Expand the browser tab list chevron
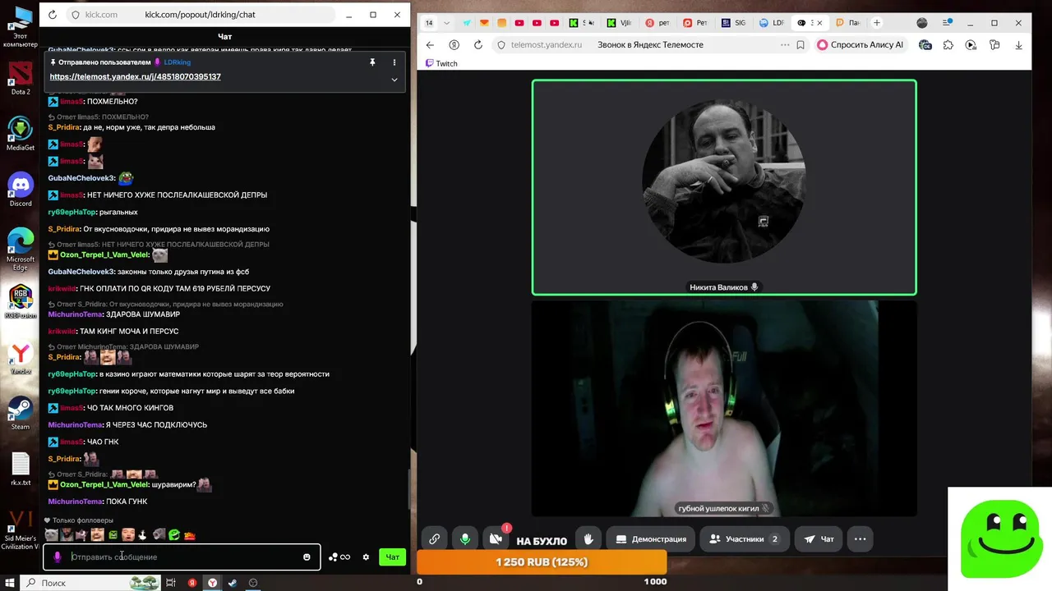 click(x=446, y=23)
